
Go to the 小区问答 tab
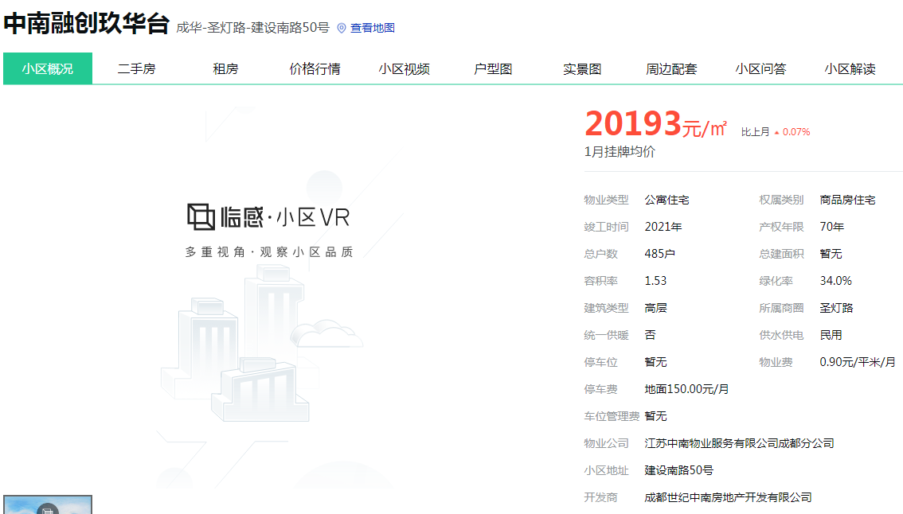pyautogui.click(x=760, y=68)
